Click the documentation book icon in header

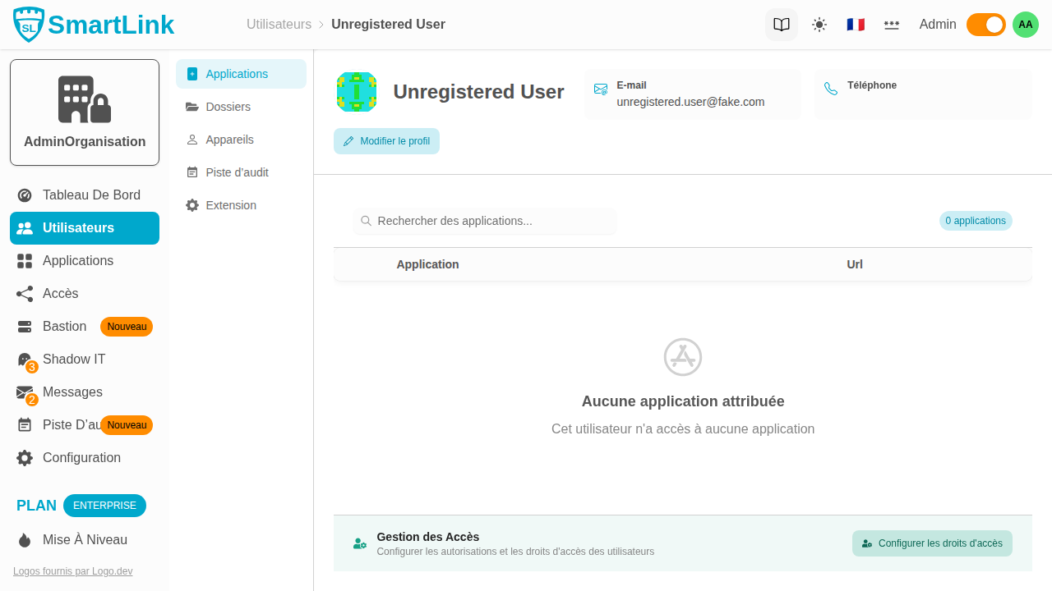pos(781,25)
